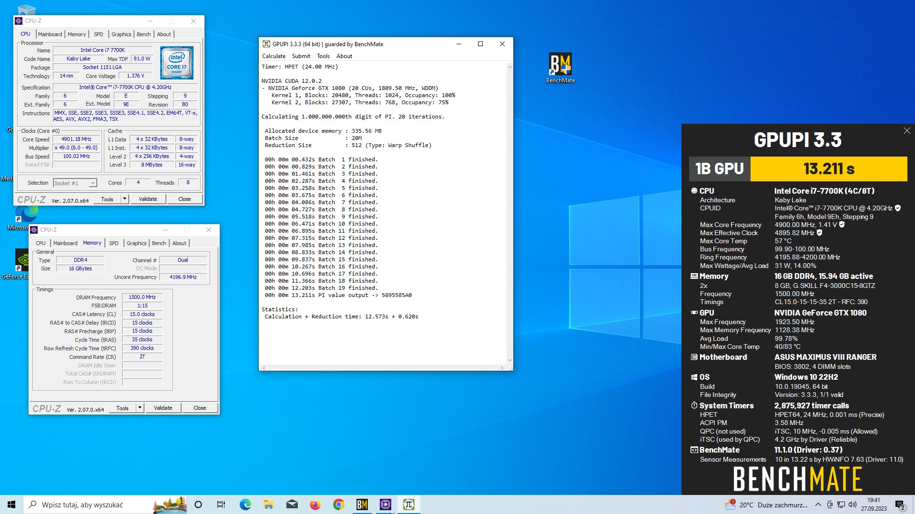Open Cortana circle icon on taskbar

(x=198, y=504)
